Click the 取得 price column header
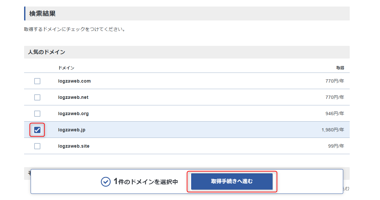 click(340, 68)
